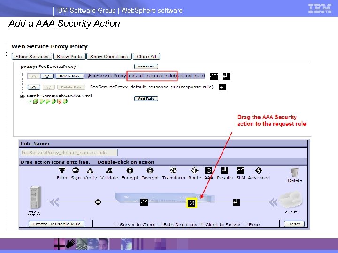Screen dimensions: 338x253
Task: Select the SLM action icon in palette
Action: (x=240, y=171)
